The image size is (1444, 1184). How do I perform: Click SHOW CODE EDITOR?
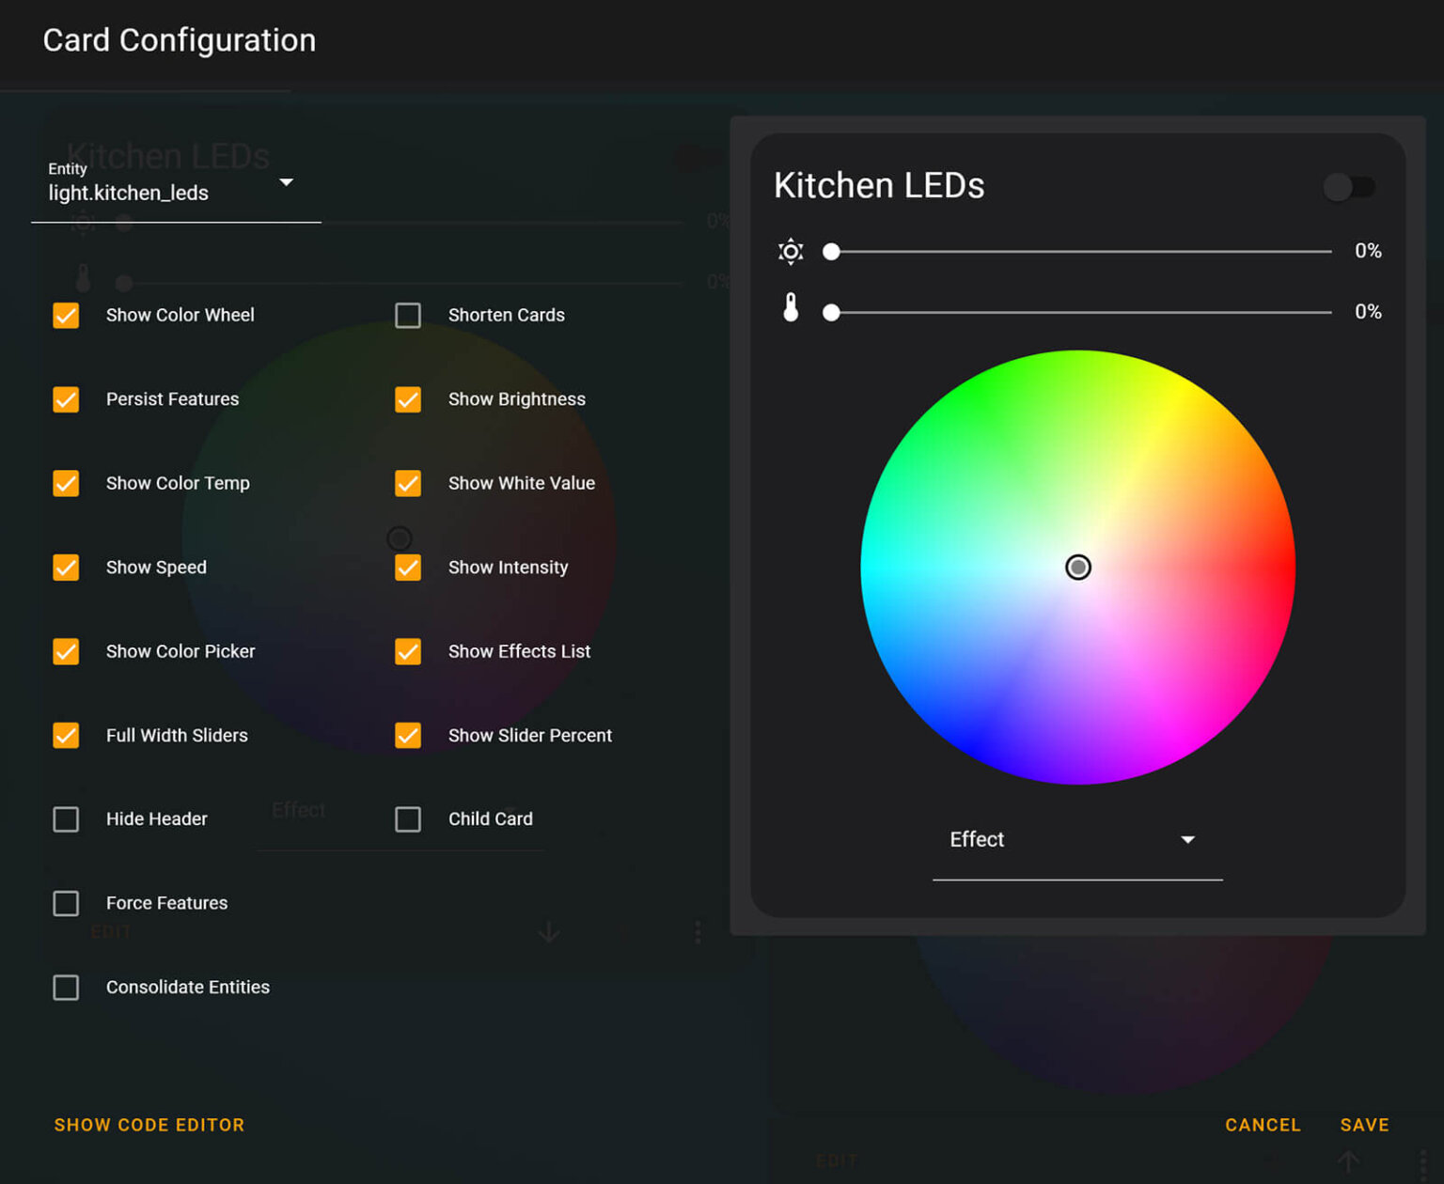pos(149,1124)
